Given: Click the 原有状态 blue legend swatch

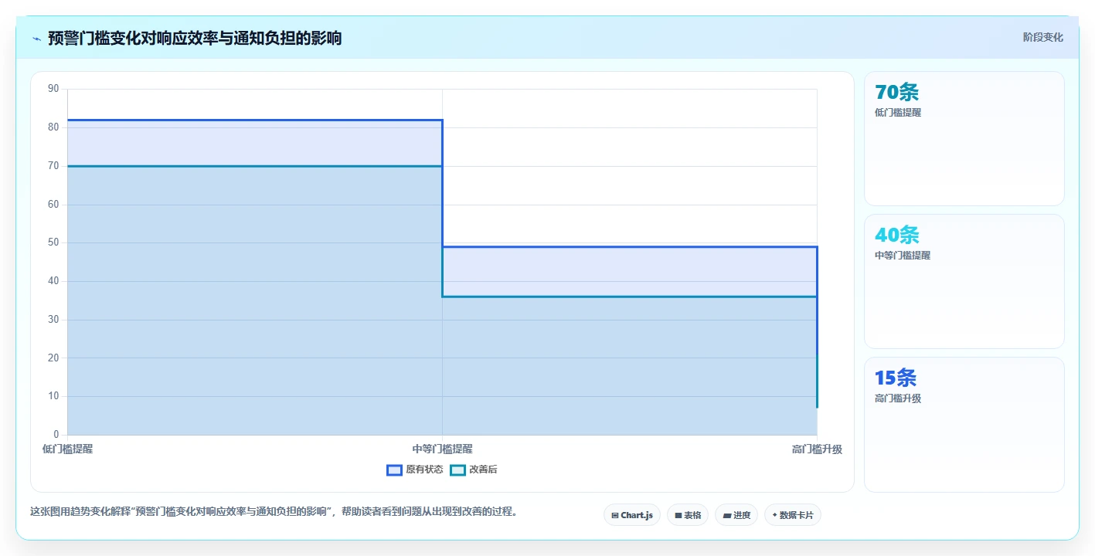Looking at the screenshot, I should pos(394,470).
